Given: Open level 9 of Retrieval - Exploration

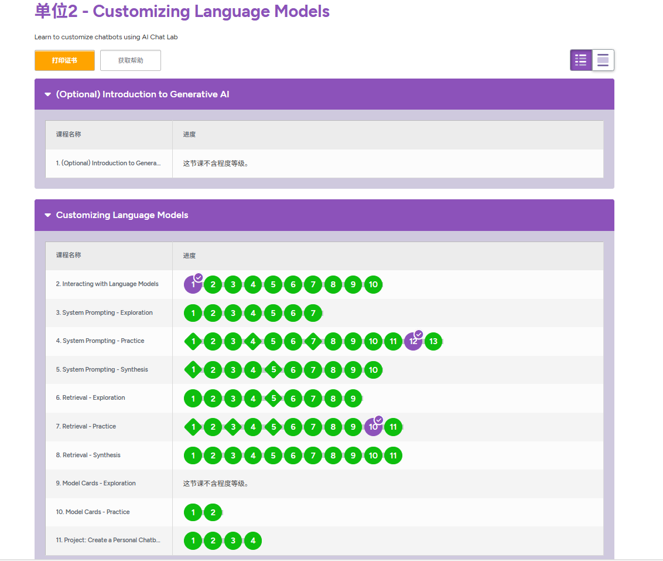Looking at the screenshot, I should (x=353, y=399).
